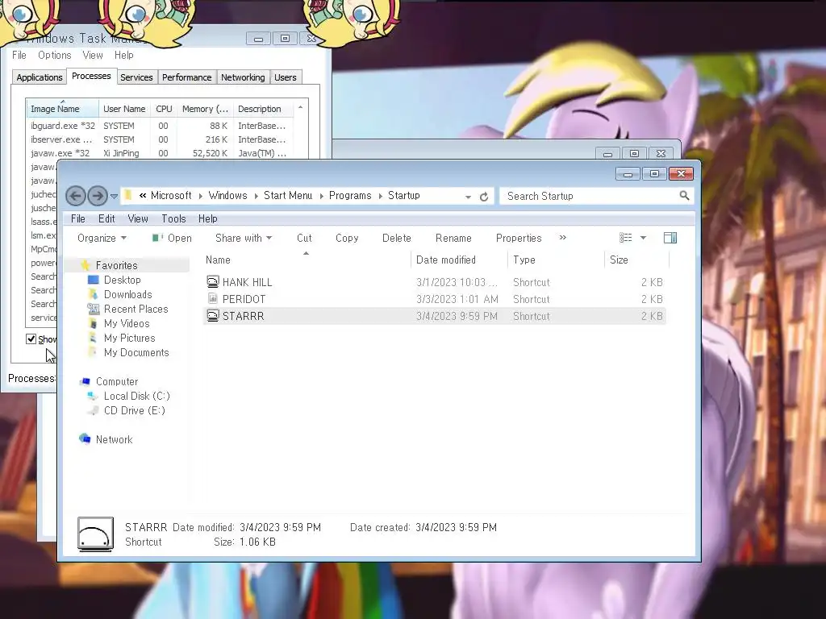Open the Tools menu
The image size is (826, 619).
pyautogui.click(x=173, y=218)
